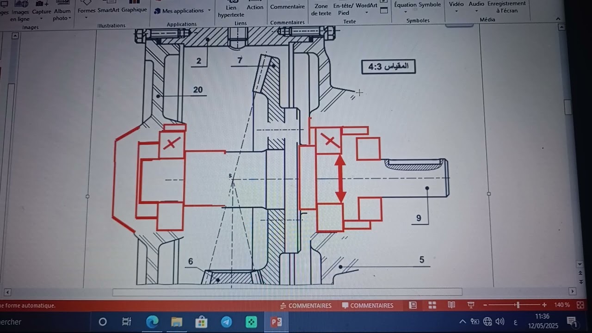Open the WordArt styles dropdown
Viewport: 592px width, 333px height.
coord(366,8)
